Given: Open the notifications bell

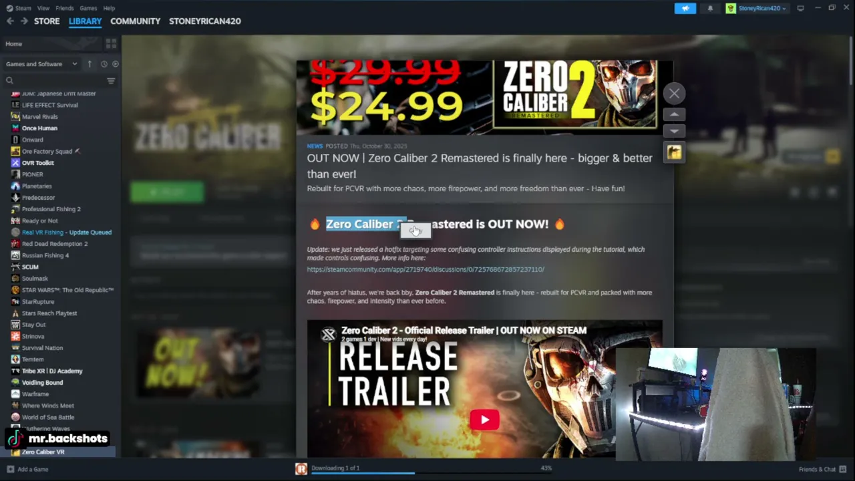Looking at the screenshot, I should point(710,8).
